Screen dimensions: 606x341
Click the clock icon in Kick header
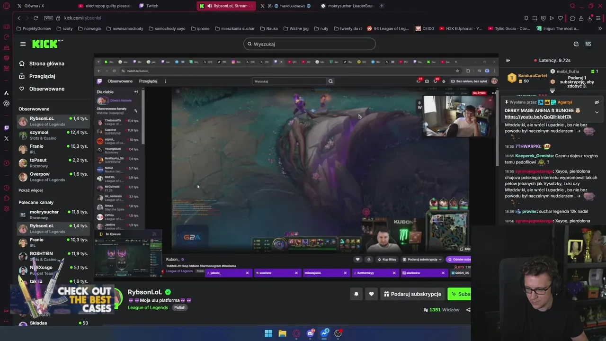(x=576, y=44)
